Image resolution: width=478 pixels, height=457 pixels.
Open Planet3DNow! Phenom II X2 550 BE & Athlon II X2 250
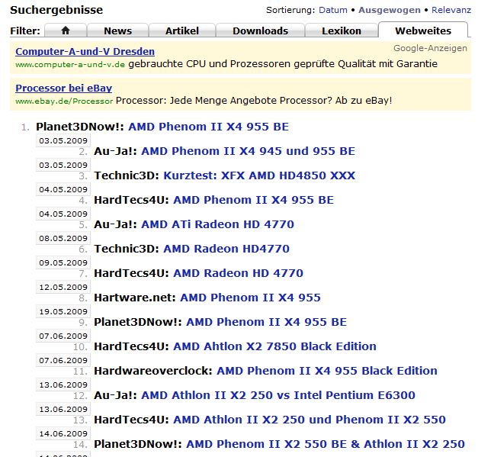tap(326, 444)
